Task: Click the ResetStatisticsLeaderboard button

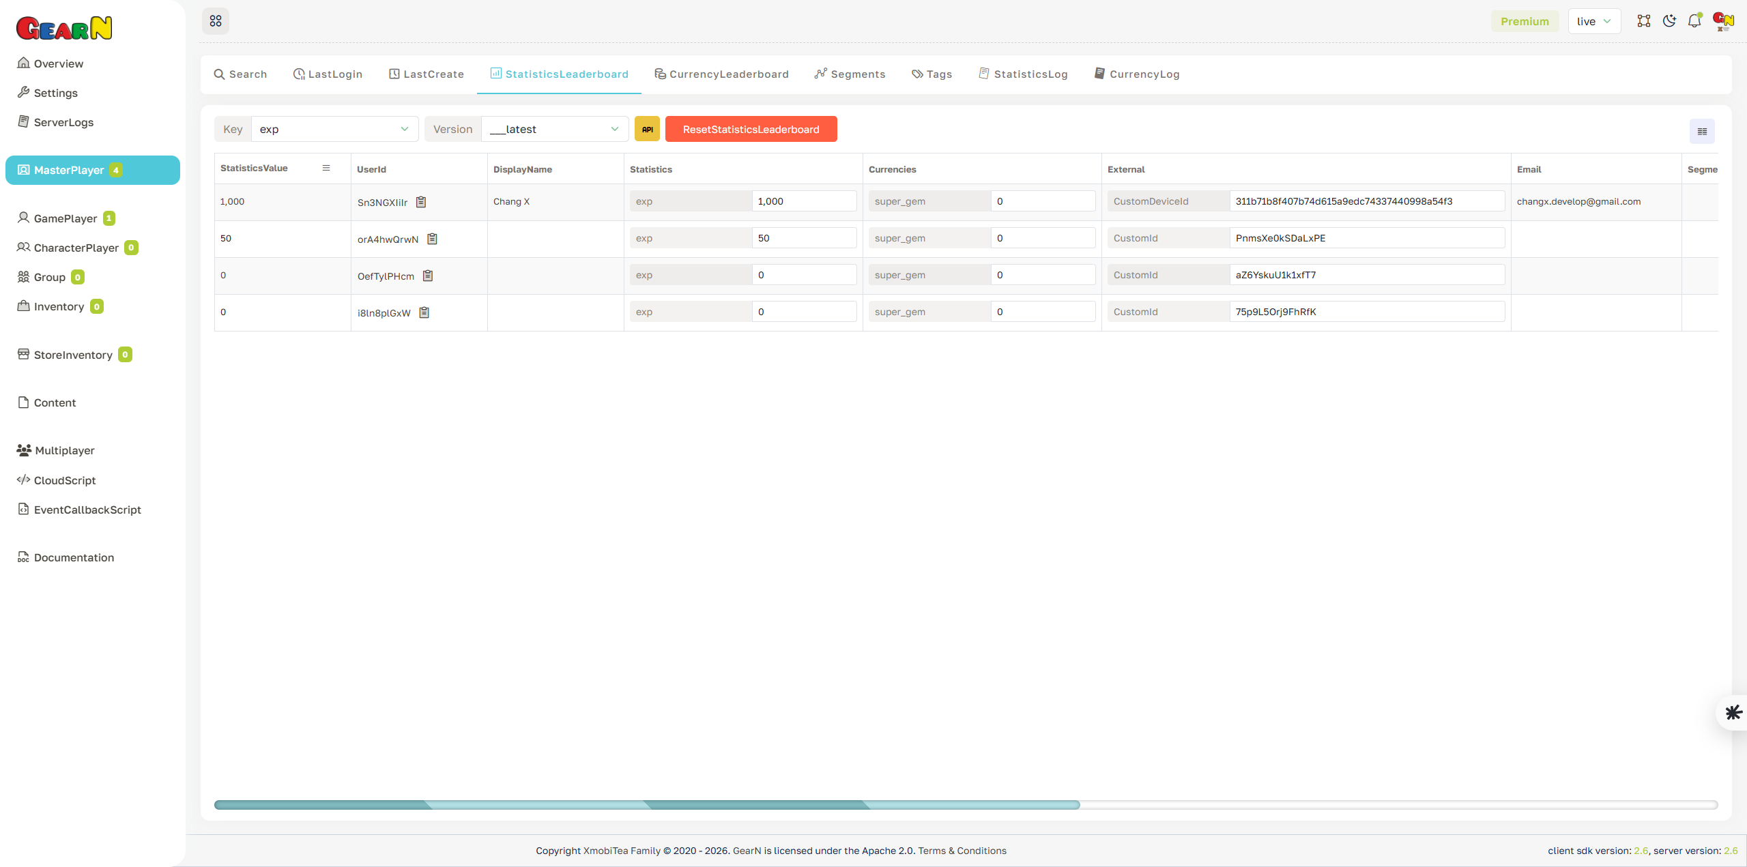Action: pos(751,128)
